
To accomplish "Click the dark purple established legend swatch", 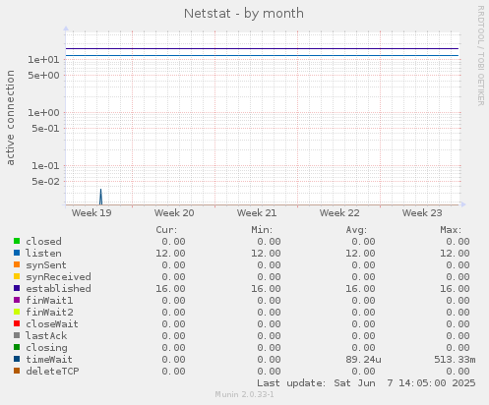I will pyautogui.click(x=17, y=288).
